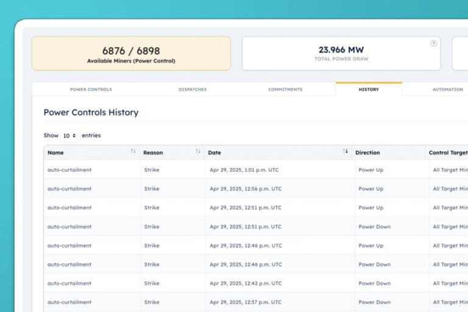468x312 pixels.
Task: Sort table by Name column arrows
Action: coord(133,152)
